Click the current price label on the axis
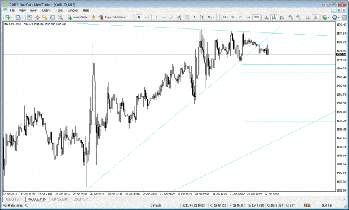Viewport: 349px width, 210px height. [x=341, y=54]
